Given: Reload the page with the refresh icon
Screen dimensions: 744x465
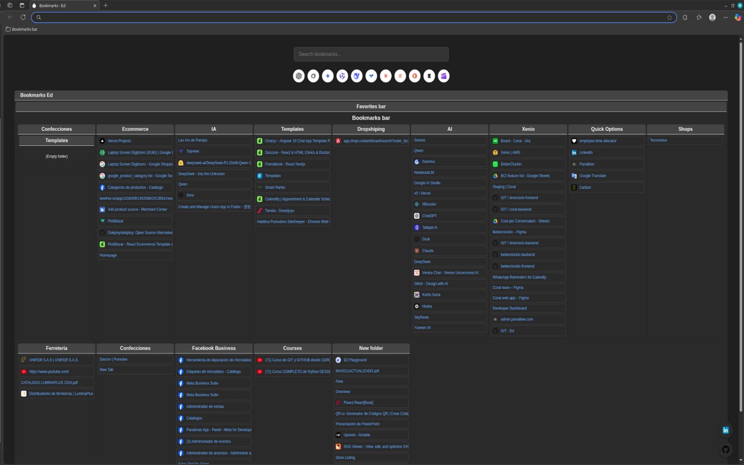Looking at the screenshot, I should [23, 17].
